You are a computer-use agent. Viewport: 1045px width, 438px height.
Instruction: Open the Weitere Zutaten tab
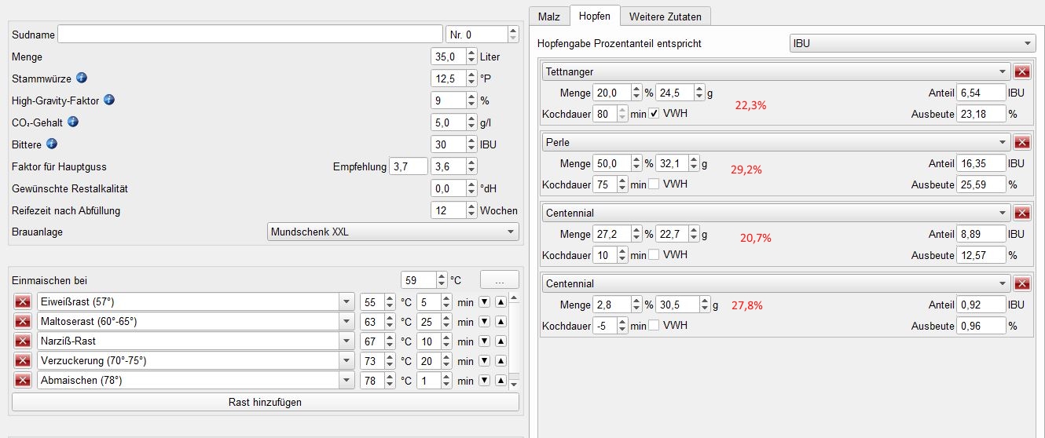pos(665,16)
